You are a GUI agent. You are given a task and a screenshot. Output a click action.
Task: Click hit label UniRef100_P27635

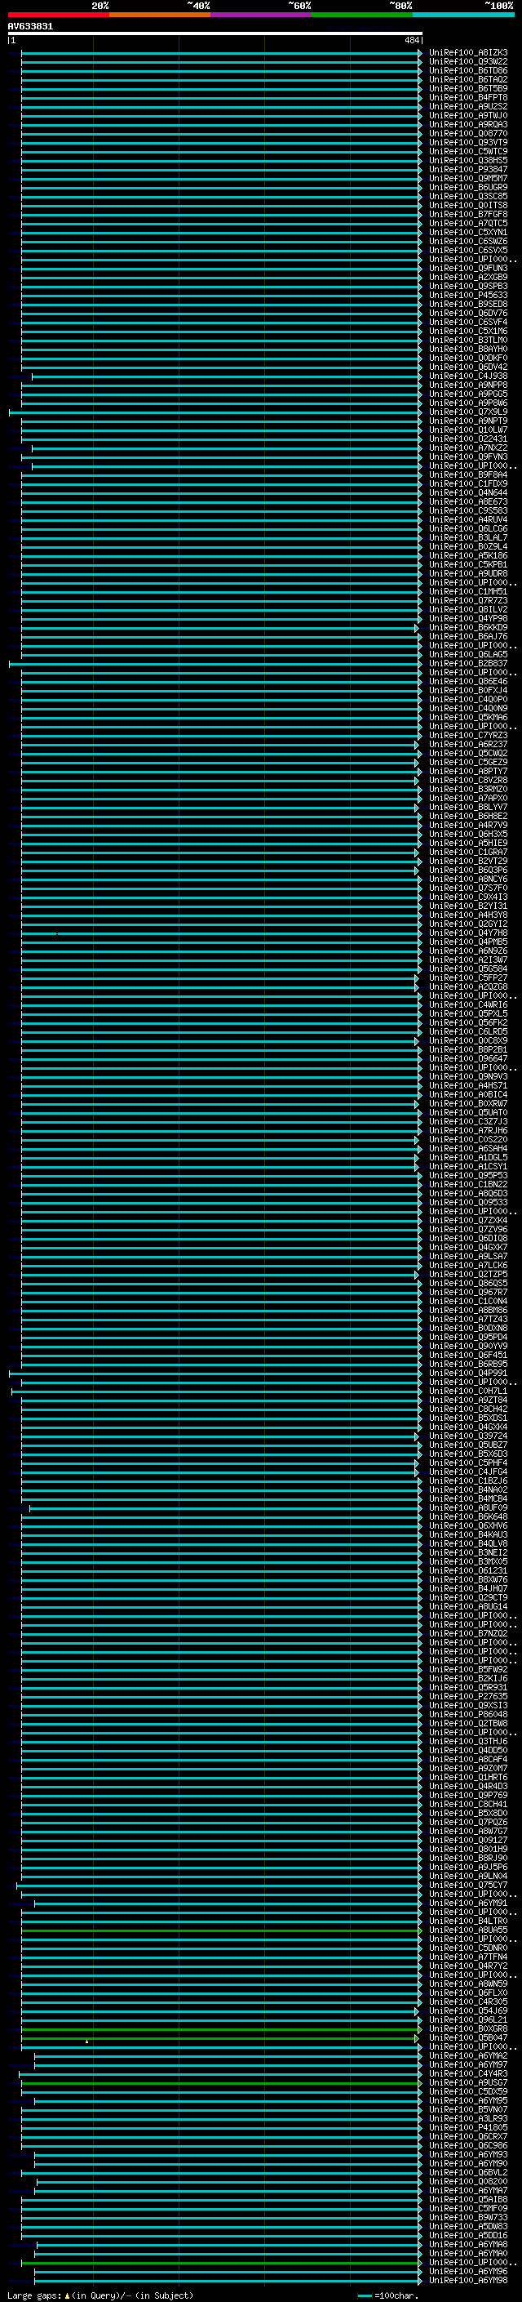click(468, 1697)
